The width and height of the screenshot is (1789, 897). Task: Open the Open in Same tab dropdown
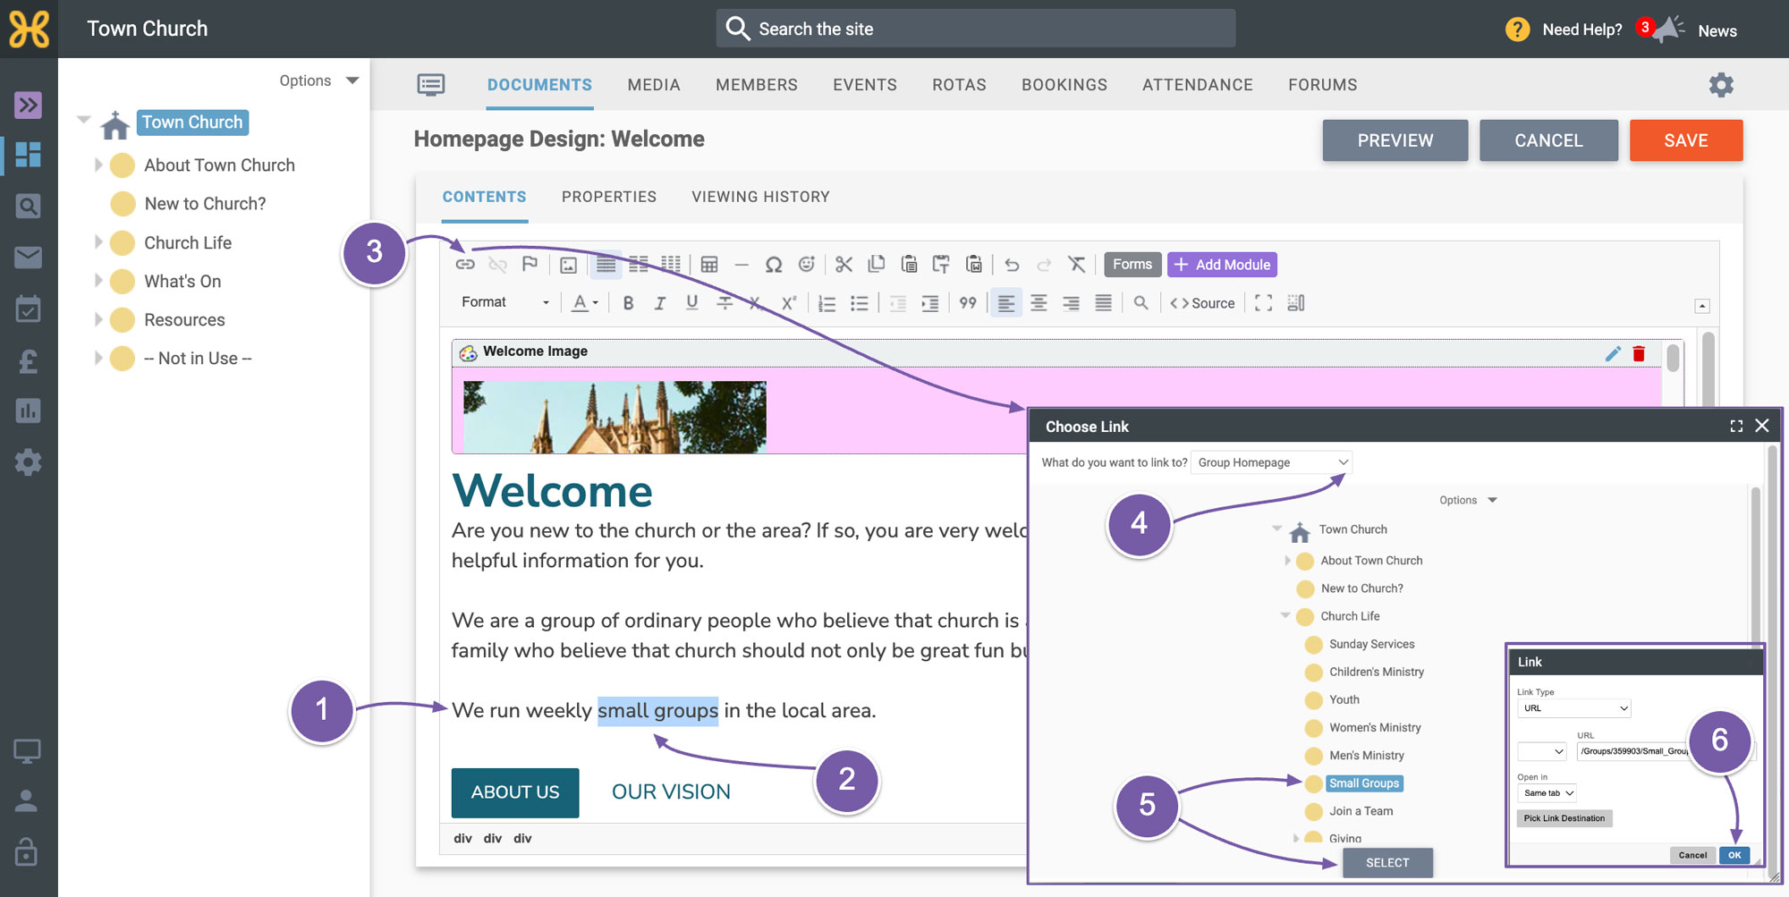point(1547,793)
